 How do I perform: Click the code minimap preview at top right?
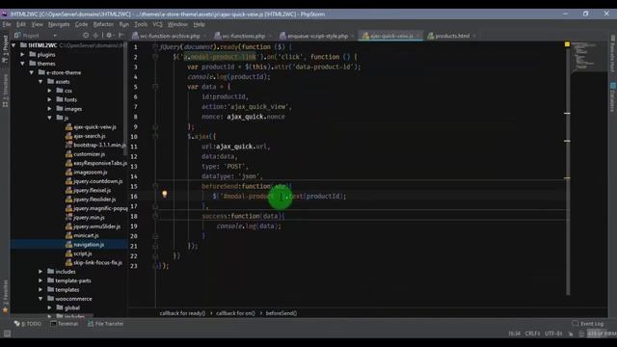(588, 56)
